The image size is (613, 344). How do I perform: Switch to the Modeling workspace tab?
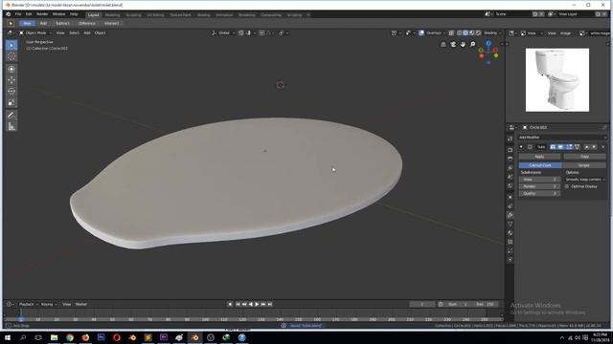pyautogui.click(x=113, y=15)
